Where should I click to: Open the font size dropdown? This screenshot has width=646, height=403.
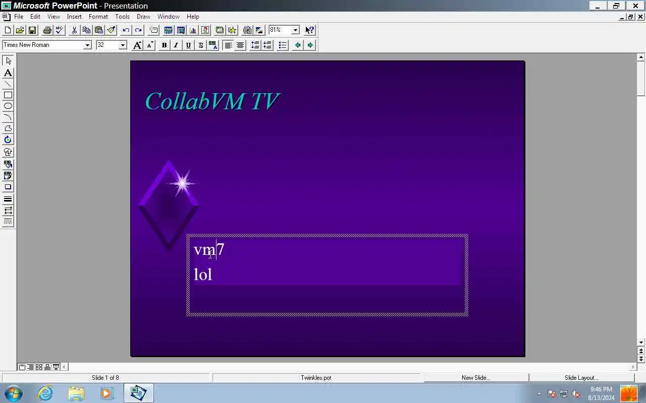tap(122, 45)
